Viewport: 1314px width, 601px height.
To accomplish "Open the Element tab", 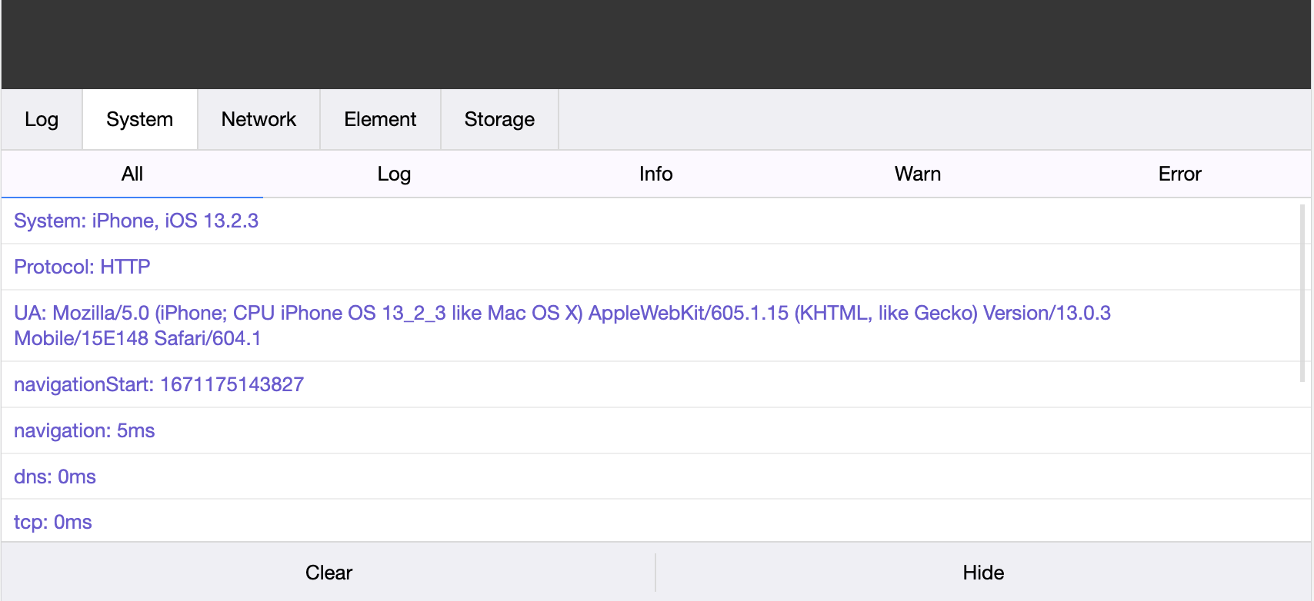I will point(380,119).
